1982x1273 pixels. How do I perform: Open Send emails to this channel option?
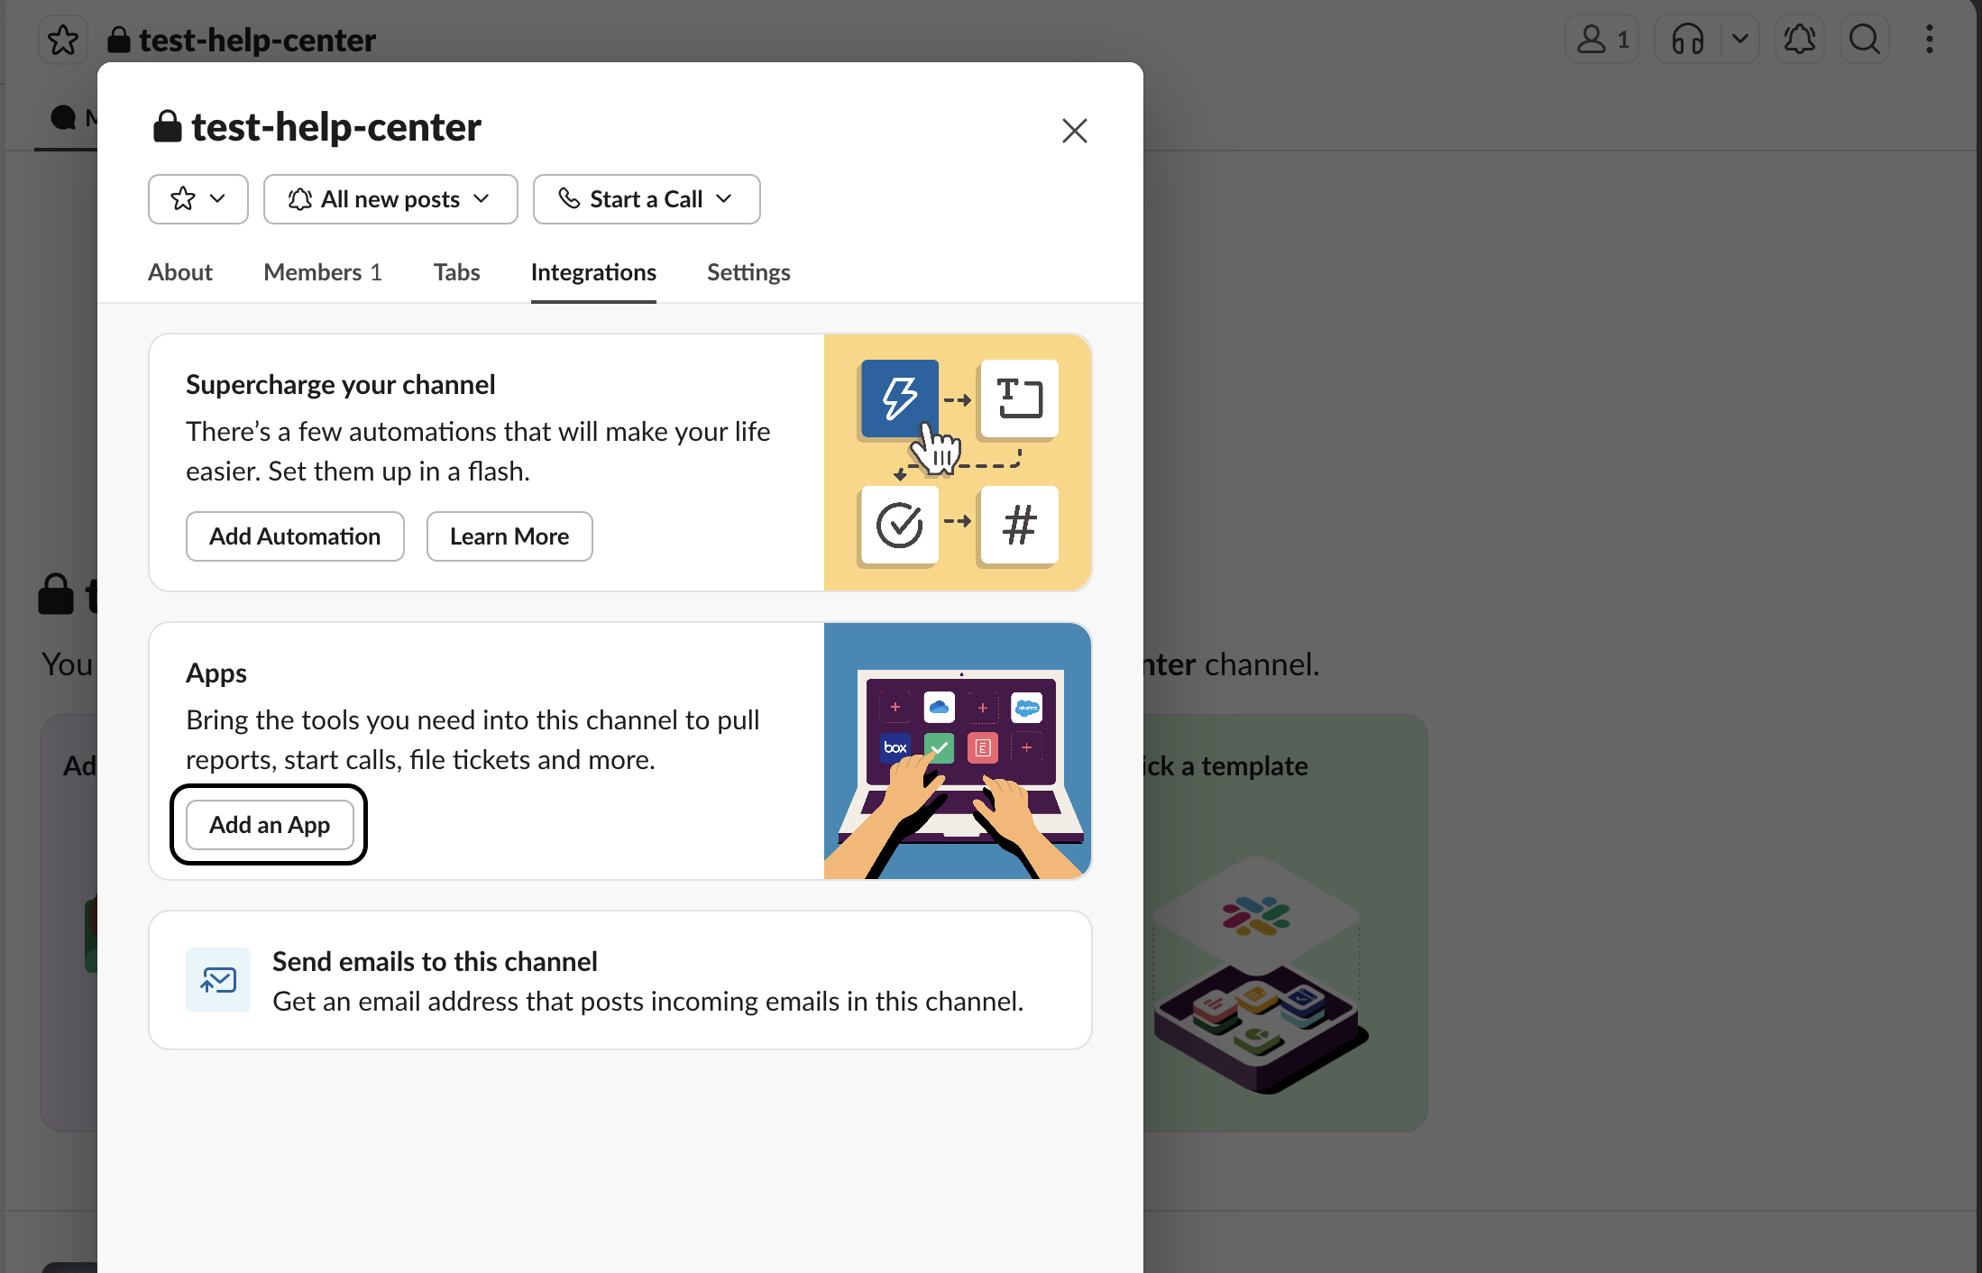[620, 980]
